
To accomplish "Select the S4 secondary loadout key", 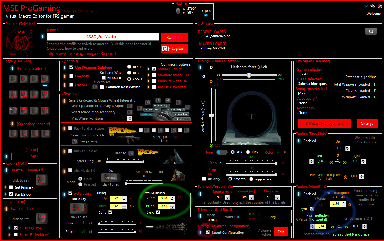I will [x=45, y=133].
